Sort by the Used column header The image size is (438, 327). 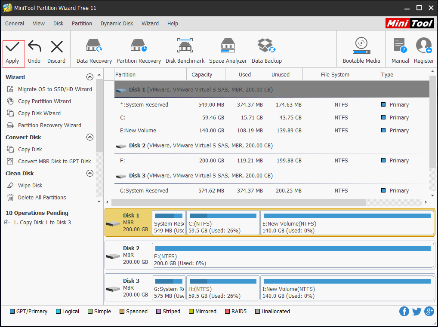click(245, 74)
